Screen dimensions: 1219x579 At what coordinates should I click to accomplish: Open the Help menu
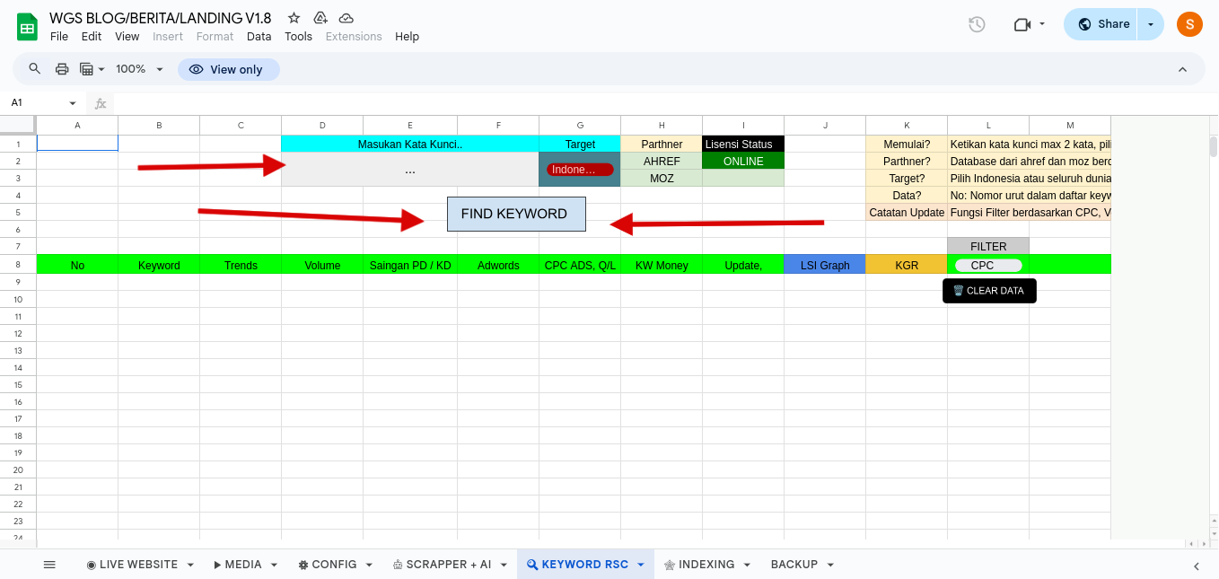tap(408, 37)
